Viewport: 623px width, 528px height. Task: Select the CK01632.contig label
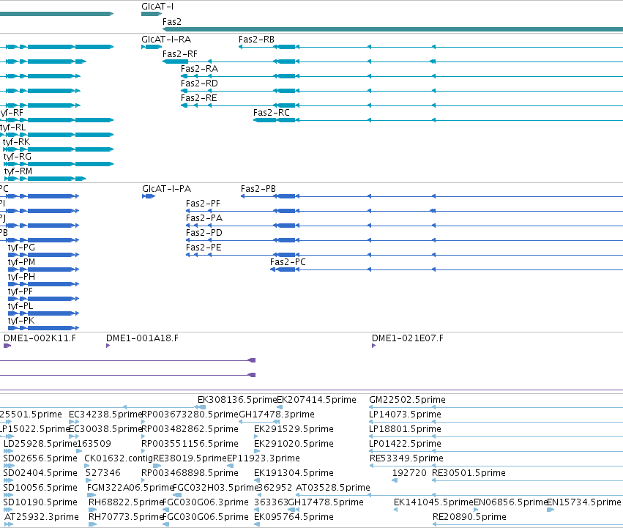pos(119,458)
